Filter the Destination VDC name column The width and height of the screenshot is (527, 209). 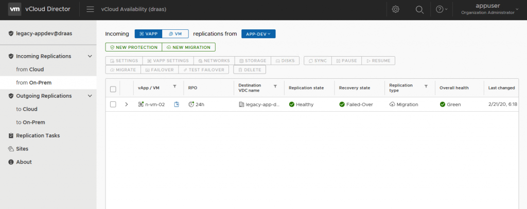coord(275,86)
